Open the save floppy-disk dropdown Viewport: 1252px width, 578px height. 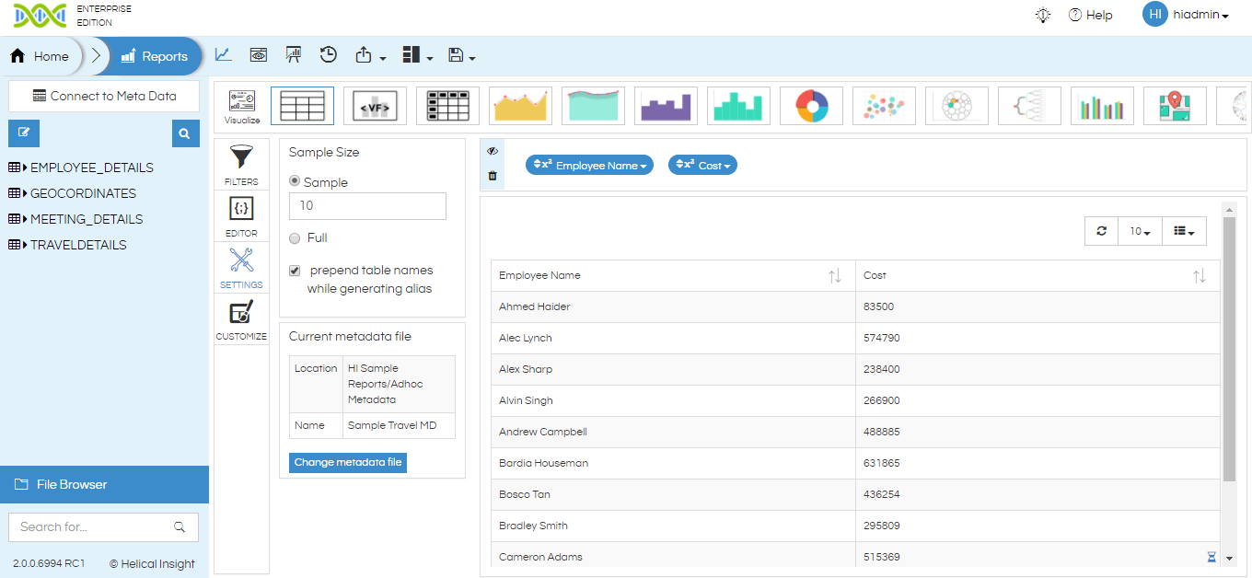click(461, 56)
